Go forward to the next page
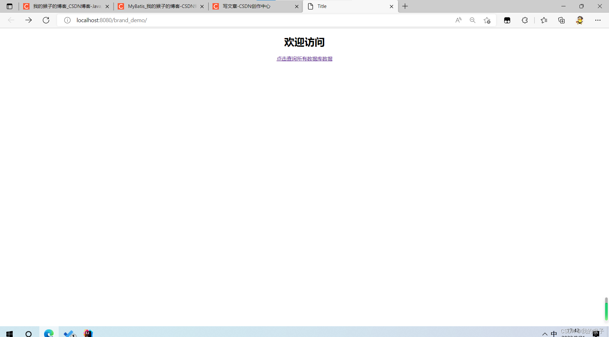 [29, 20]
